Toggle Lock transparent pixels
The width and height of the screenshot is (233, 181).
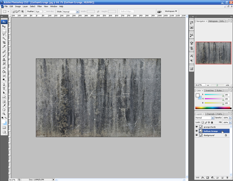pos(203,122)
